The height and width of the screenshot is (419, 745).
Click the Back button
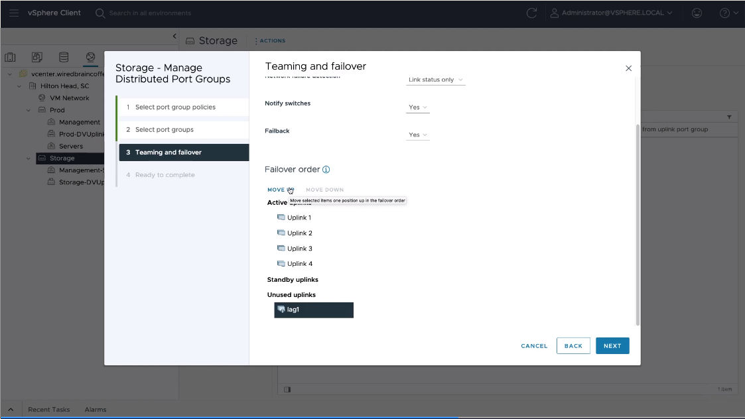click(573, 346)
